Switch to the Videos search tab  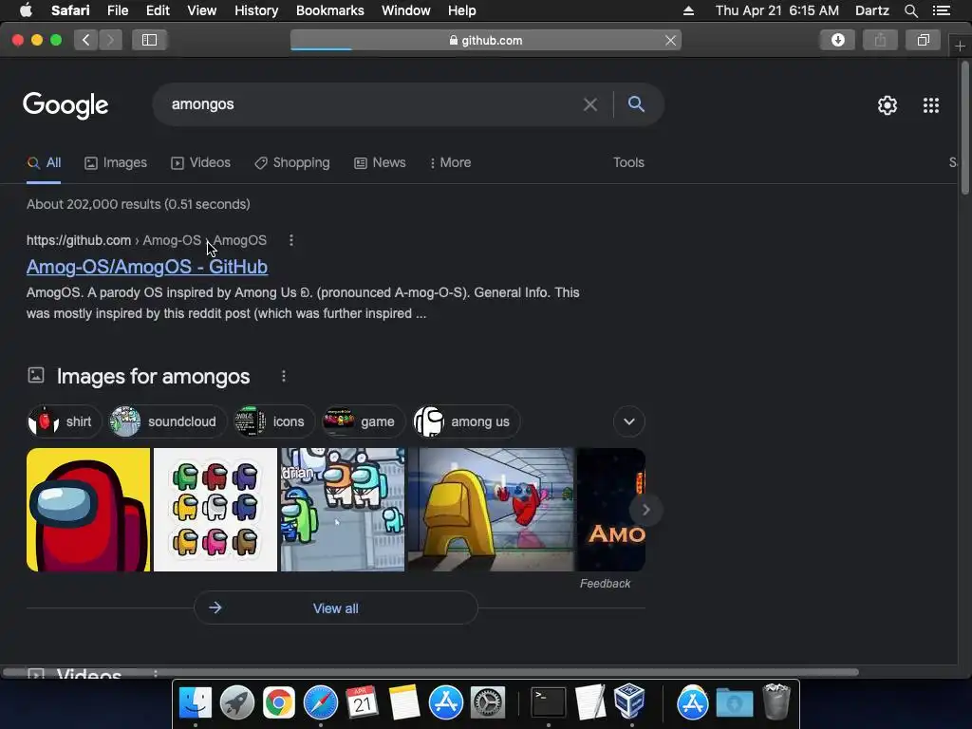(200, 162)
